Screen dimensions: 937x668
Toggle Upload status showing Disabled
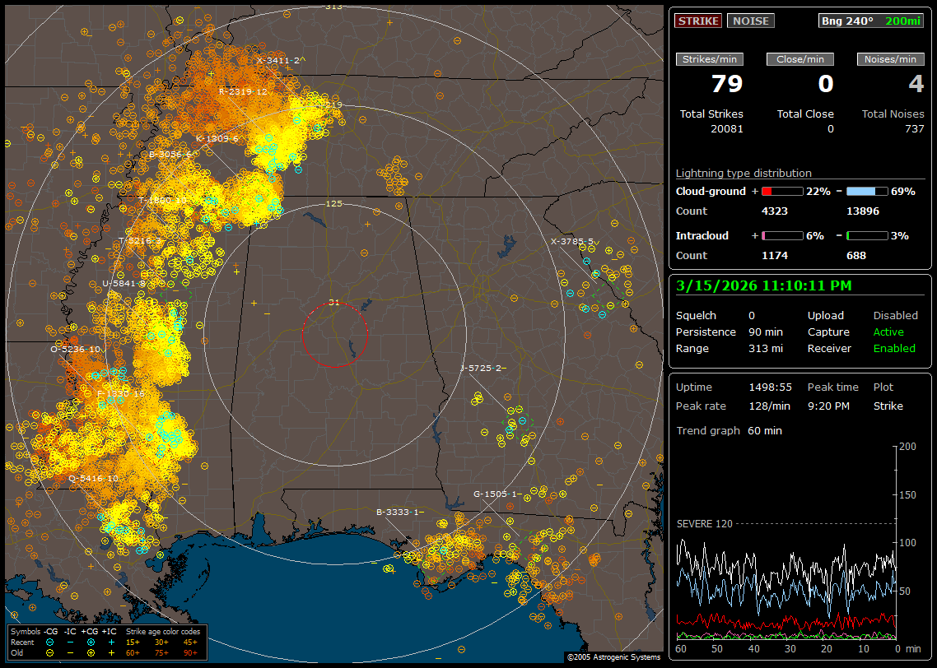coord(895,316)
